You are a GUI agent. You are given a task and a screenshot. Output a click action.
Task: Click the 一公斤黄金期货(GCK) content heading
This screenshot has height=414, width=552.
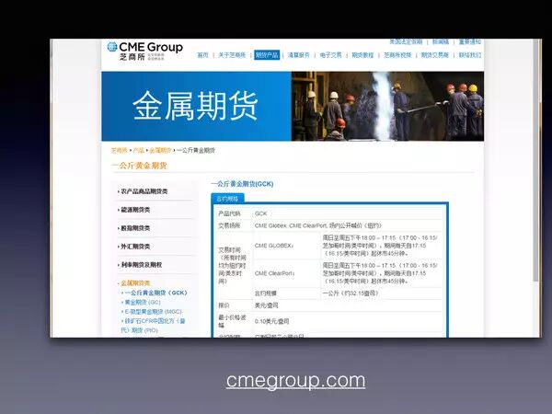click(242, 184)
